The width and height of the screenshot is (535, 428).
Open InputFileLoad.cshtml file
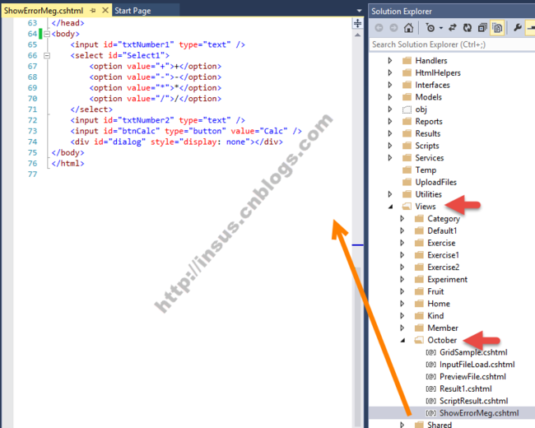coord(477,365)
